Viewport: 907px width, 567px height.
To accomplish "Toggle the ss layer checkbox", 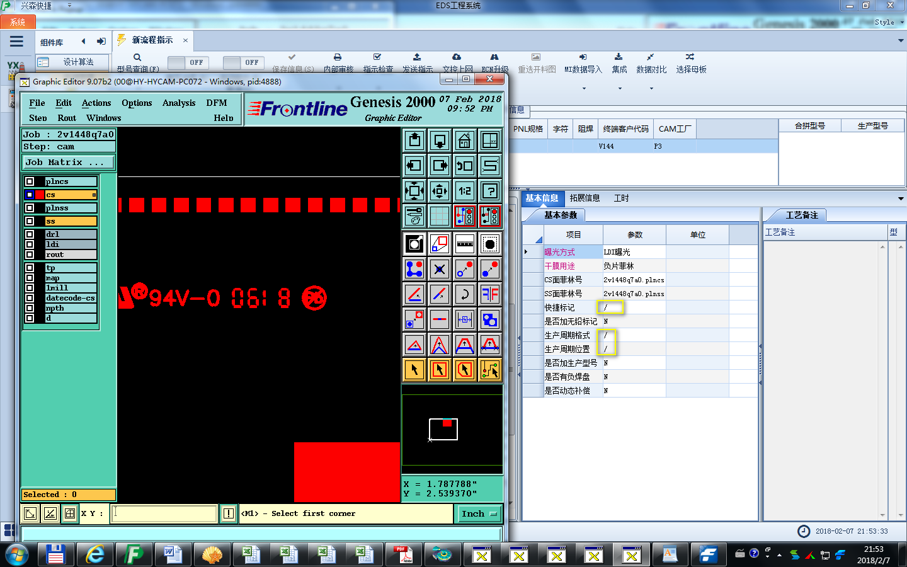I will point(30,221).
